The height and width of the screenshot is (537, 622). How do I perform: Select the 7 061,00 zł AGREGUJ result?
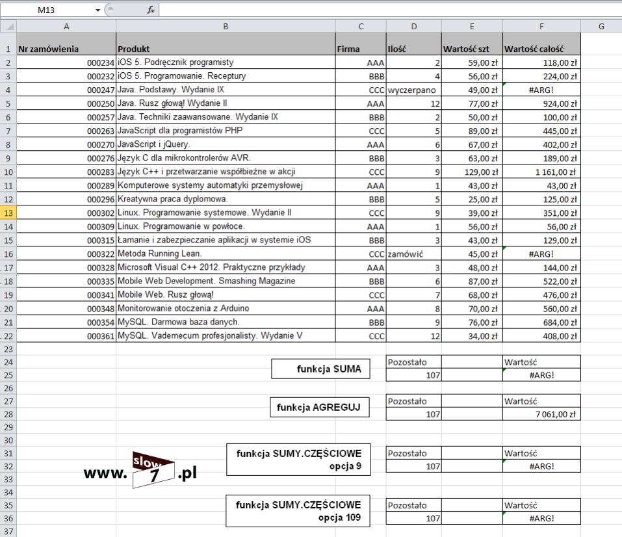click(541, 414)
